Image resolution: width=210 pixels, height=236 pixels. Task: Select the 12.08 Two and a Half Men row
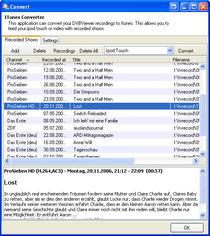102,70
